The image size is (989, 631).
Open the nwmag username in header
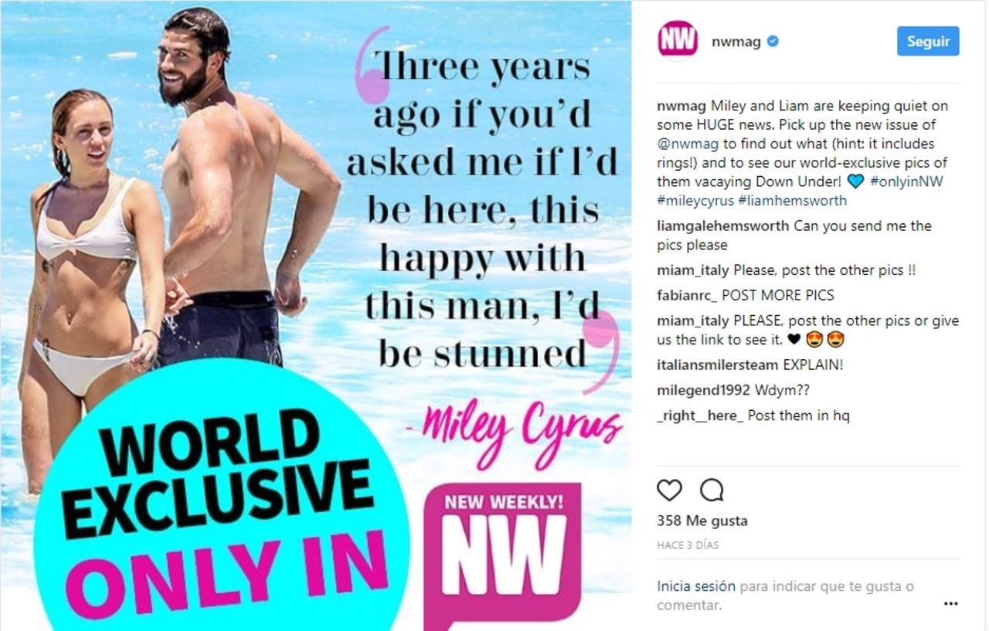coord(736,42)
